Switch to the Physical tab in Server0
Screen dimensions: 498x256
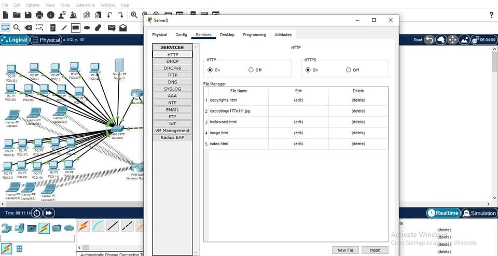pos(159,35)
